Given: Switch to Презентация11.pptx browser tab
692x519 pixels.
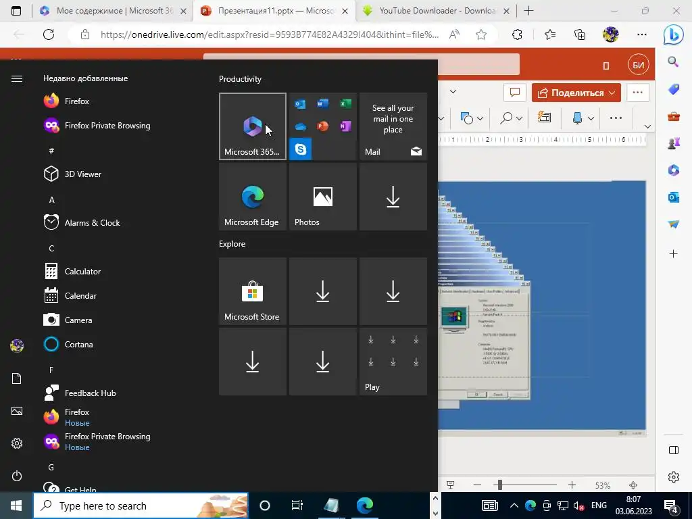Looking at the screenshot, I should click(274, 11).
